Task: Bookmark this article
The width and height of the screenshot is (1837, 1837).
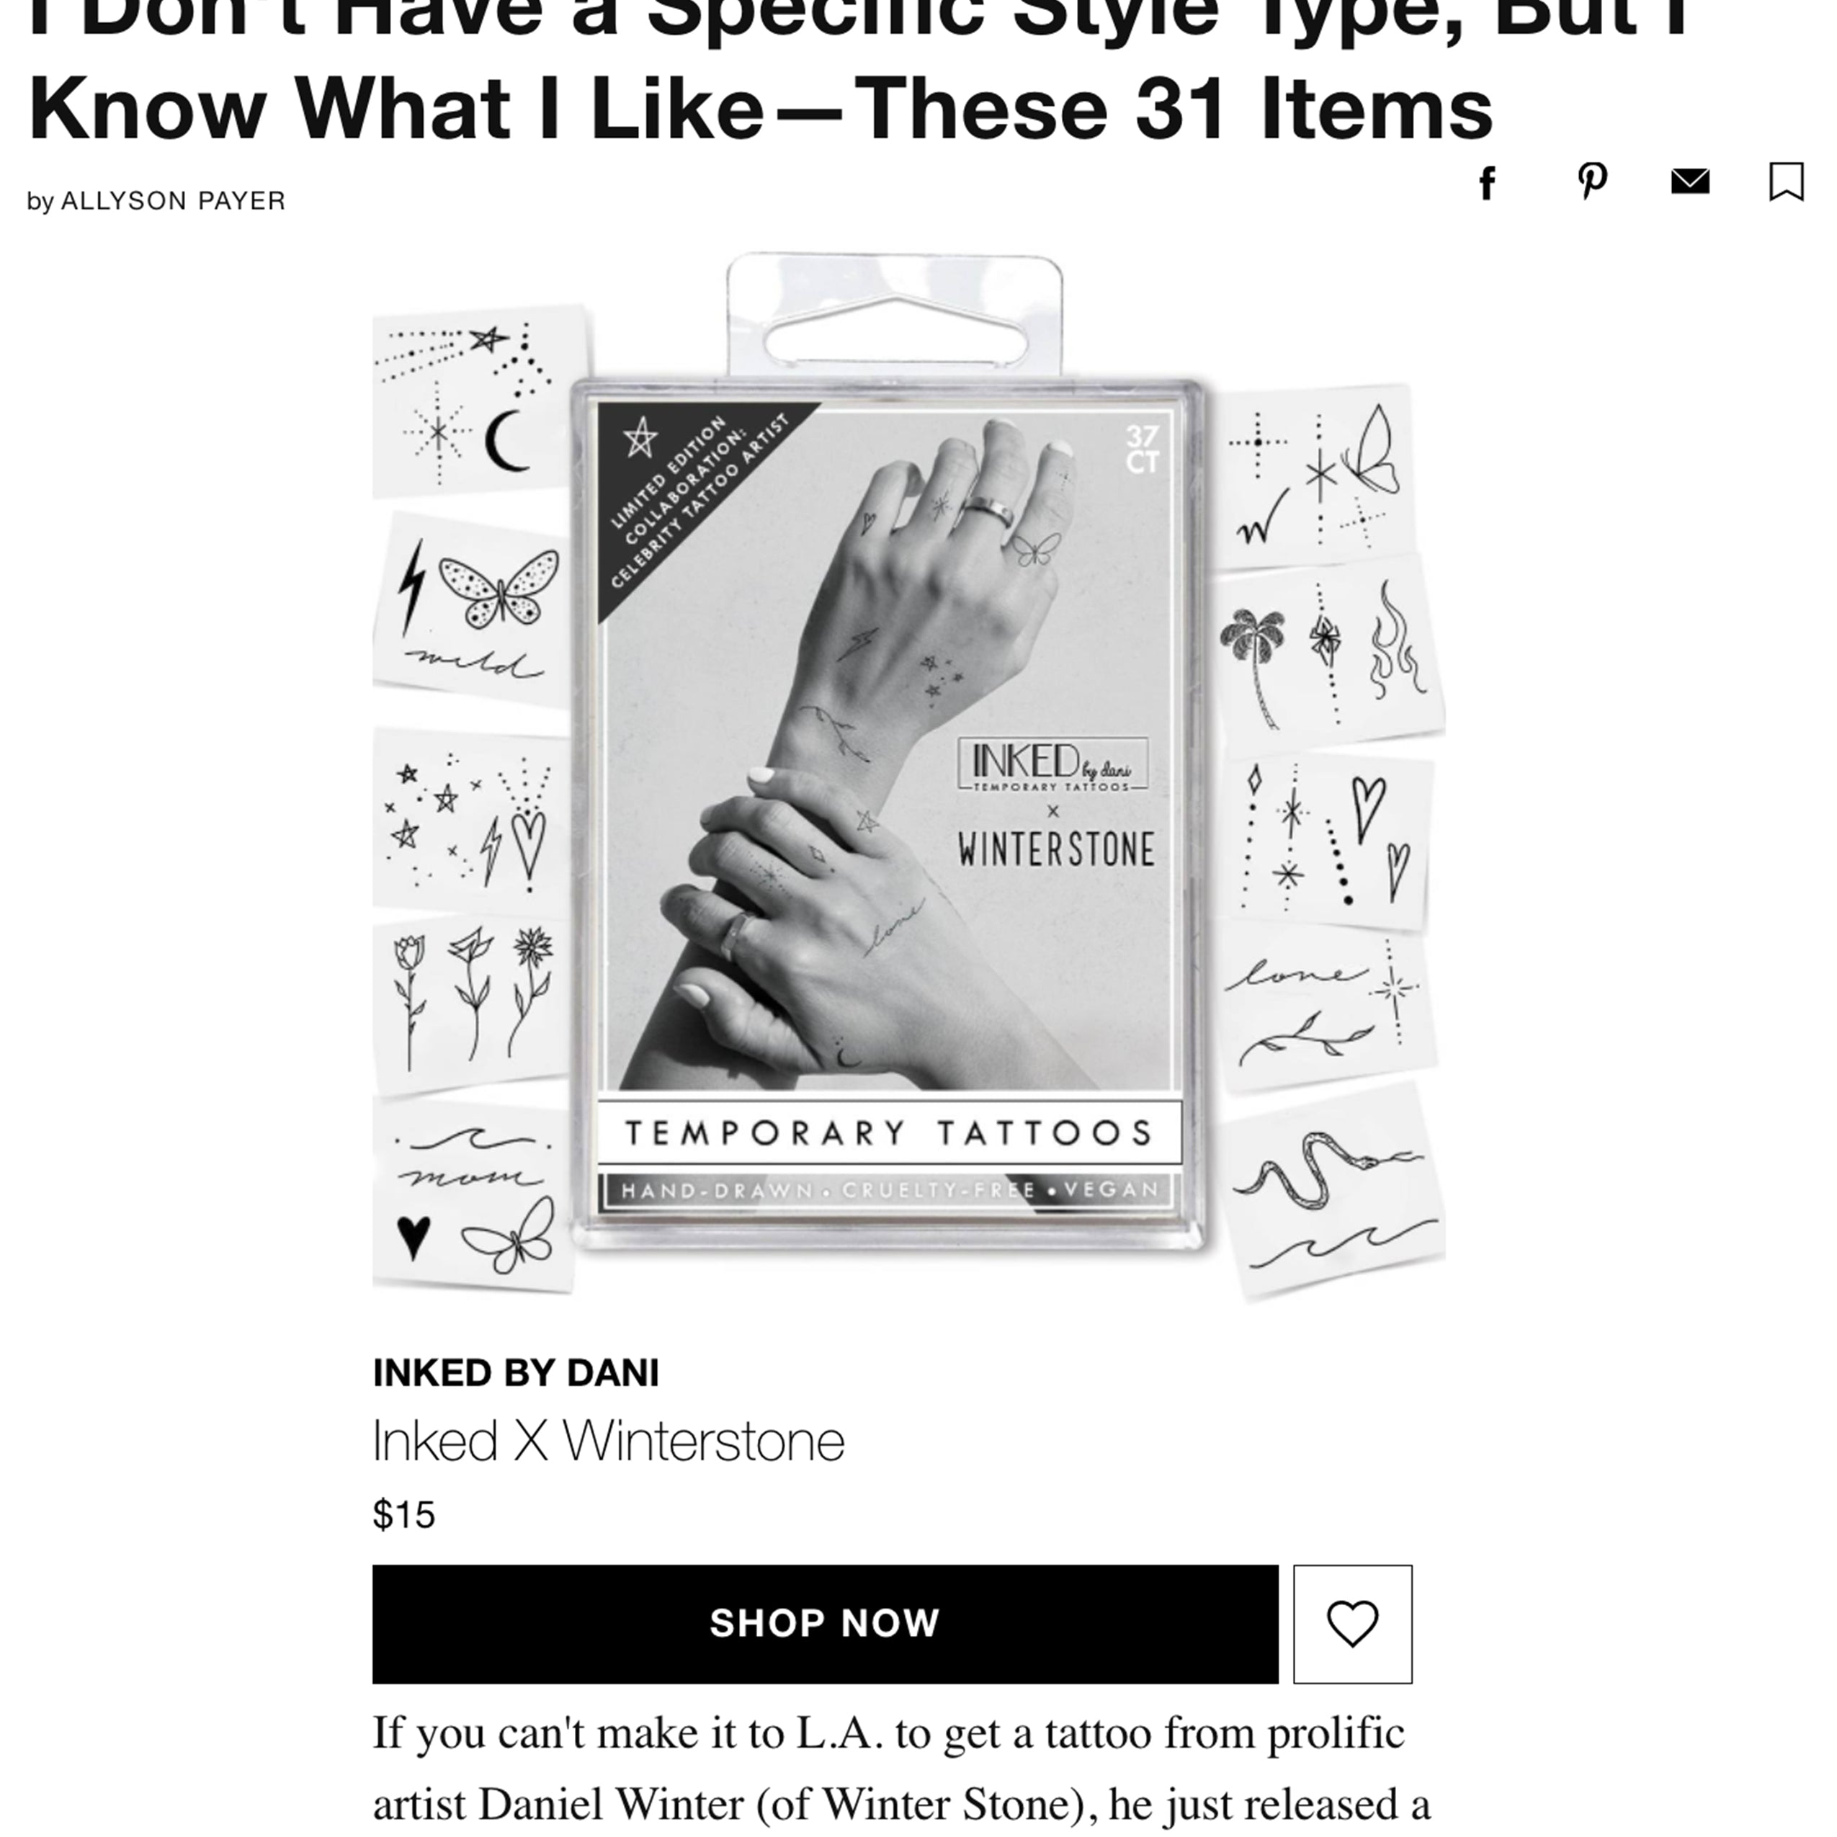Action: point(1786,181)
